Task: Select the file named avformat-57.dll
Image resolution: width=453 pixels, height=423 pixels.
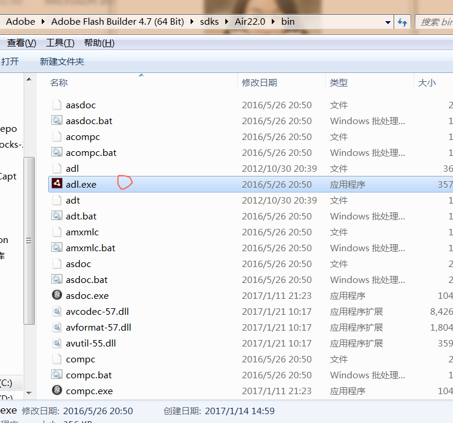Action: (x=98, y=327)
